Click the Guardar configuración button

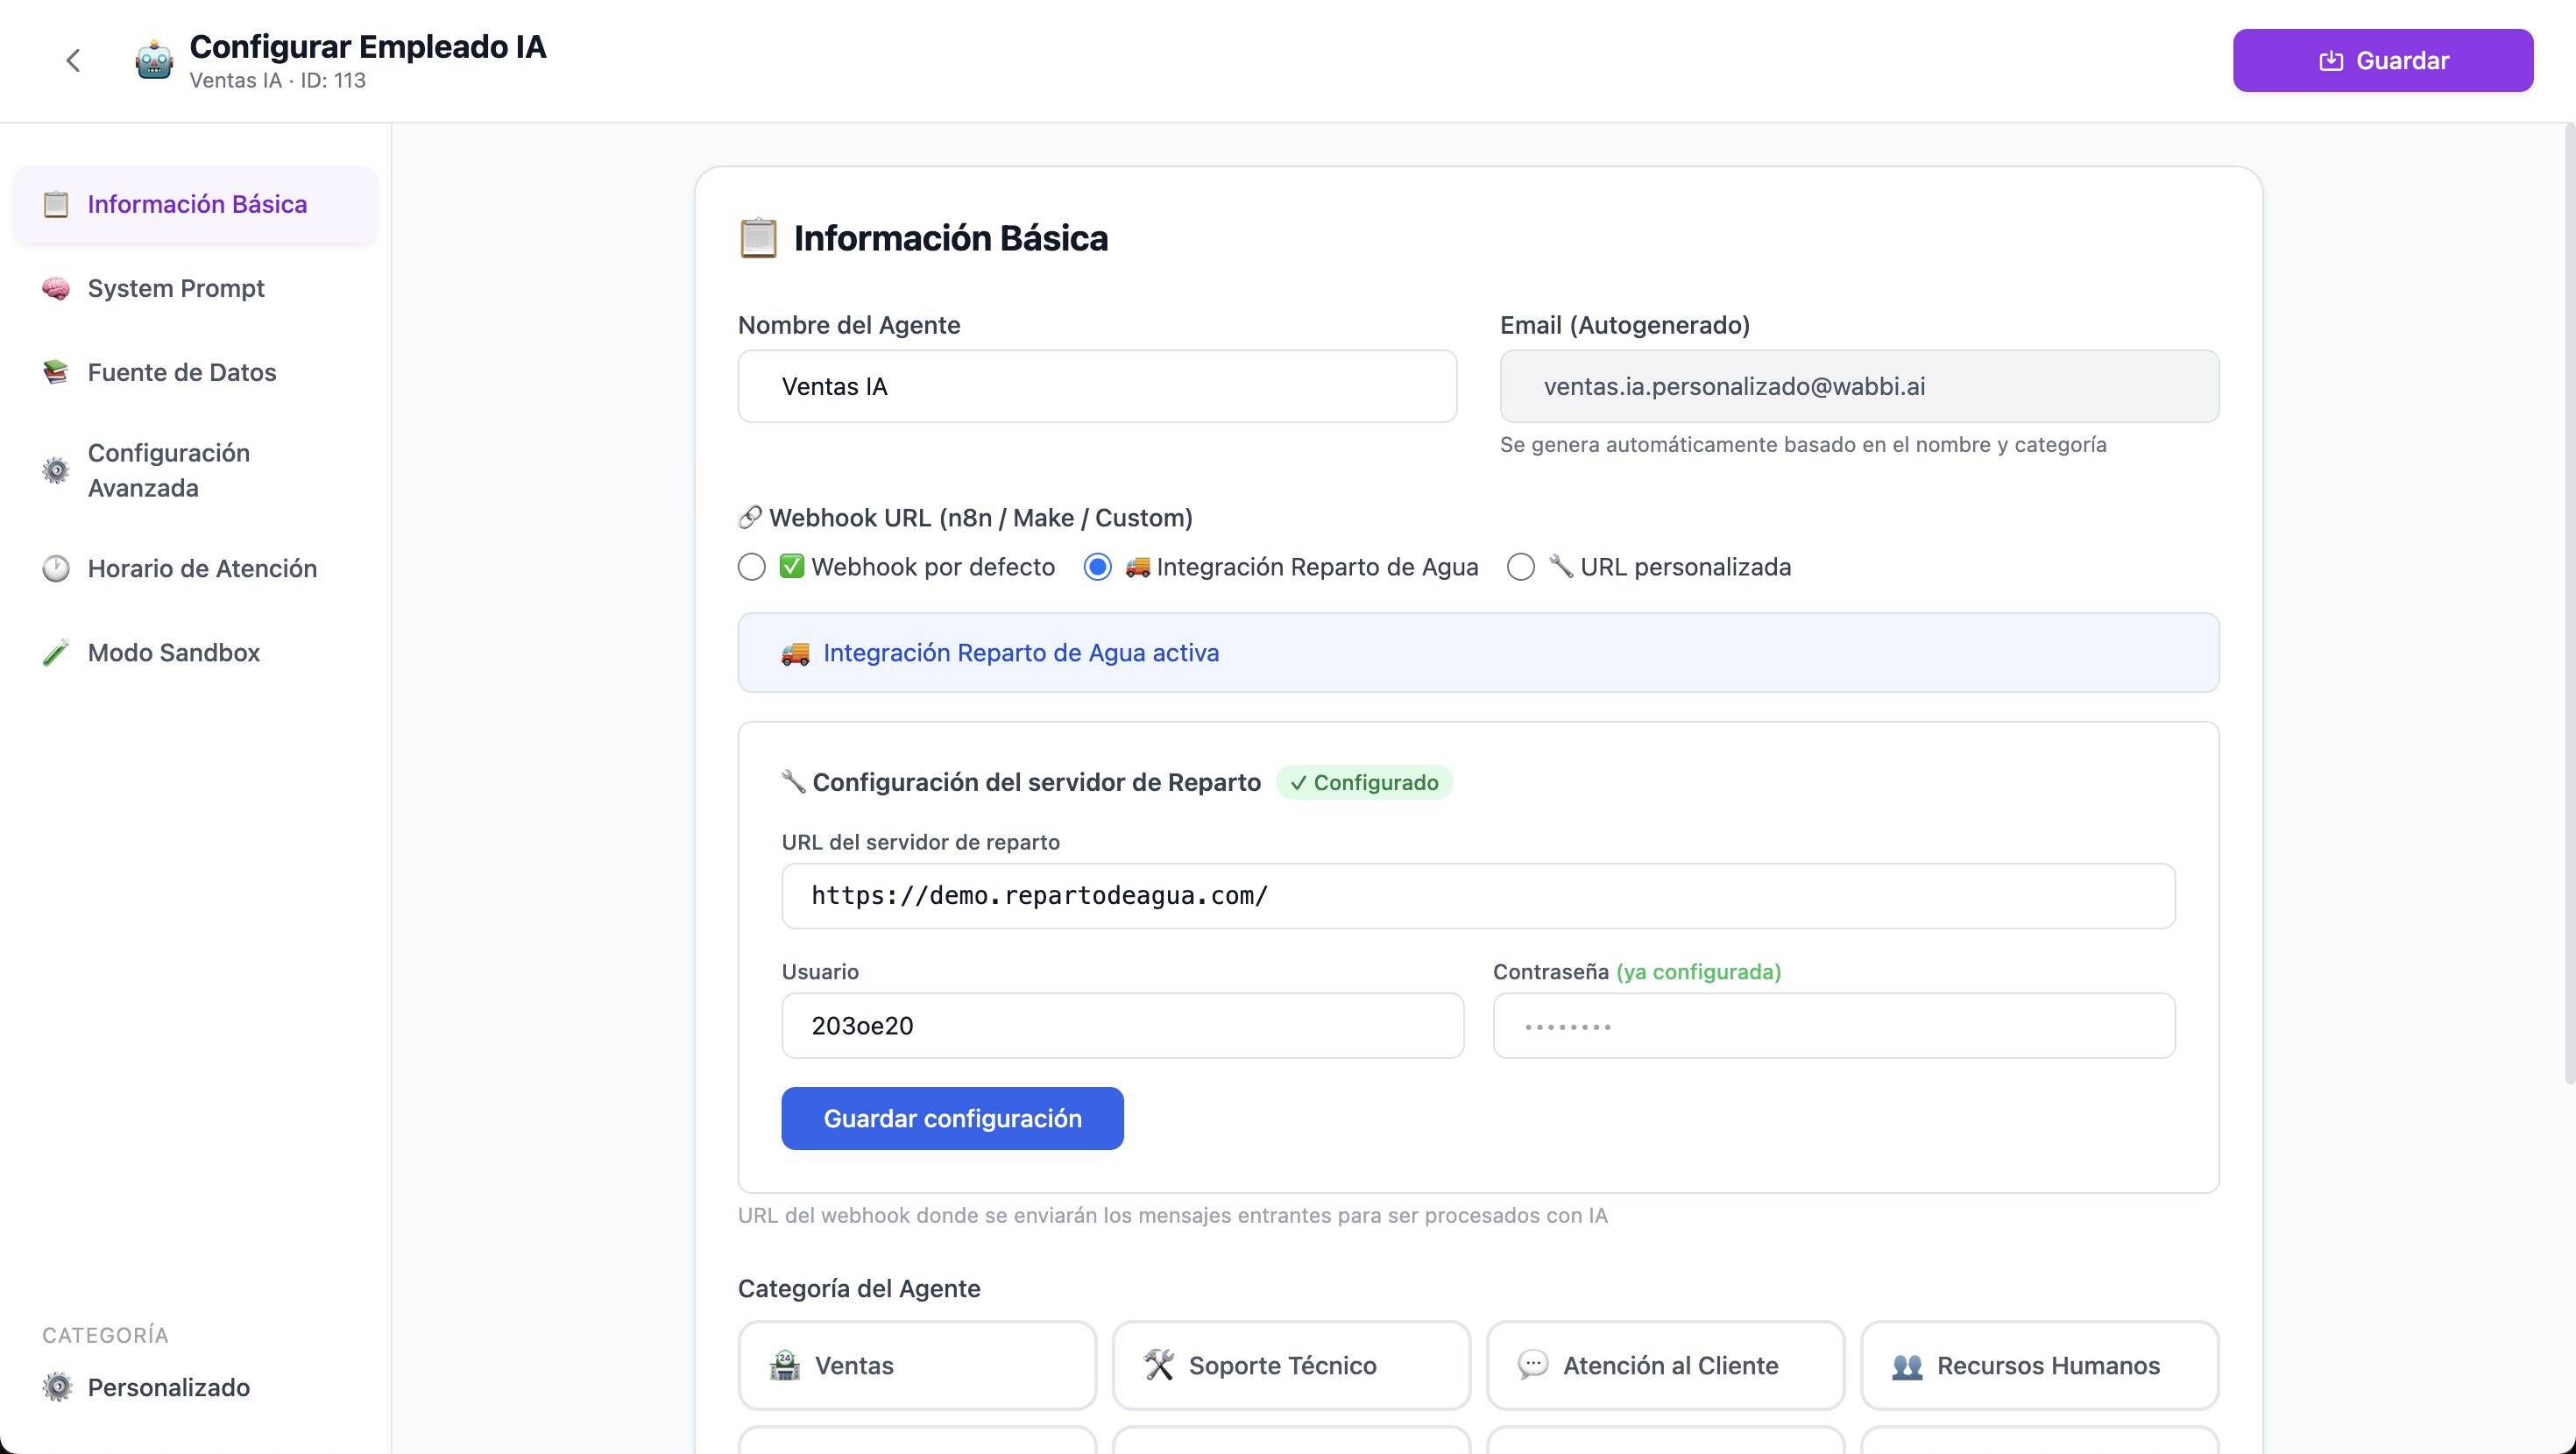(x=952, y=1118)
